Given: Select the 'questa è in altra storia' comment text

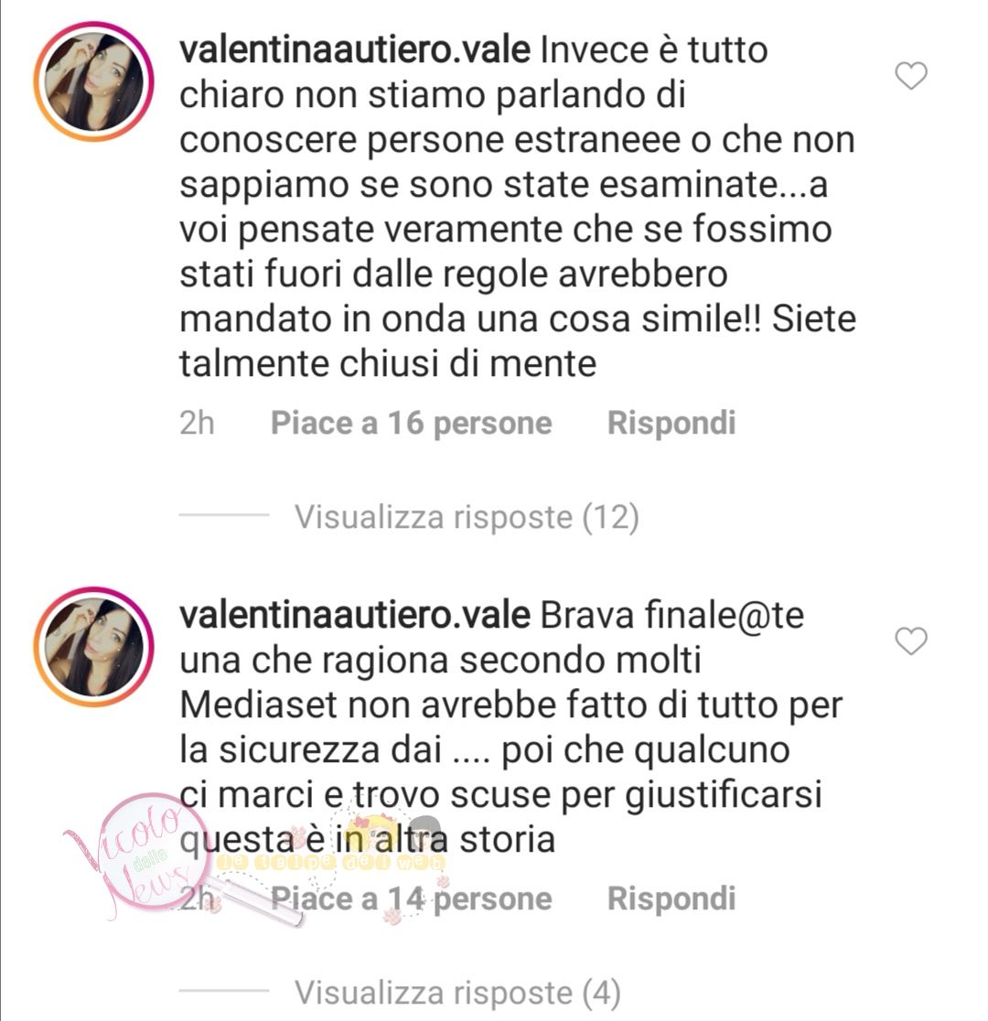Looking at the screenshot, I should 368,839.
